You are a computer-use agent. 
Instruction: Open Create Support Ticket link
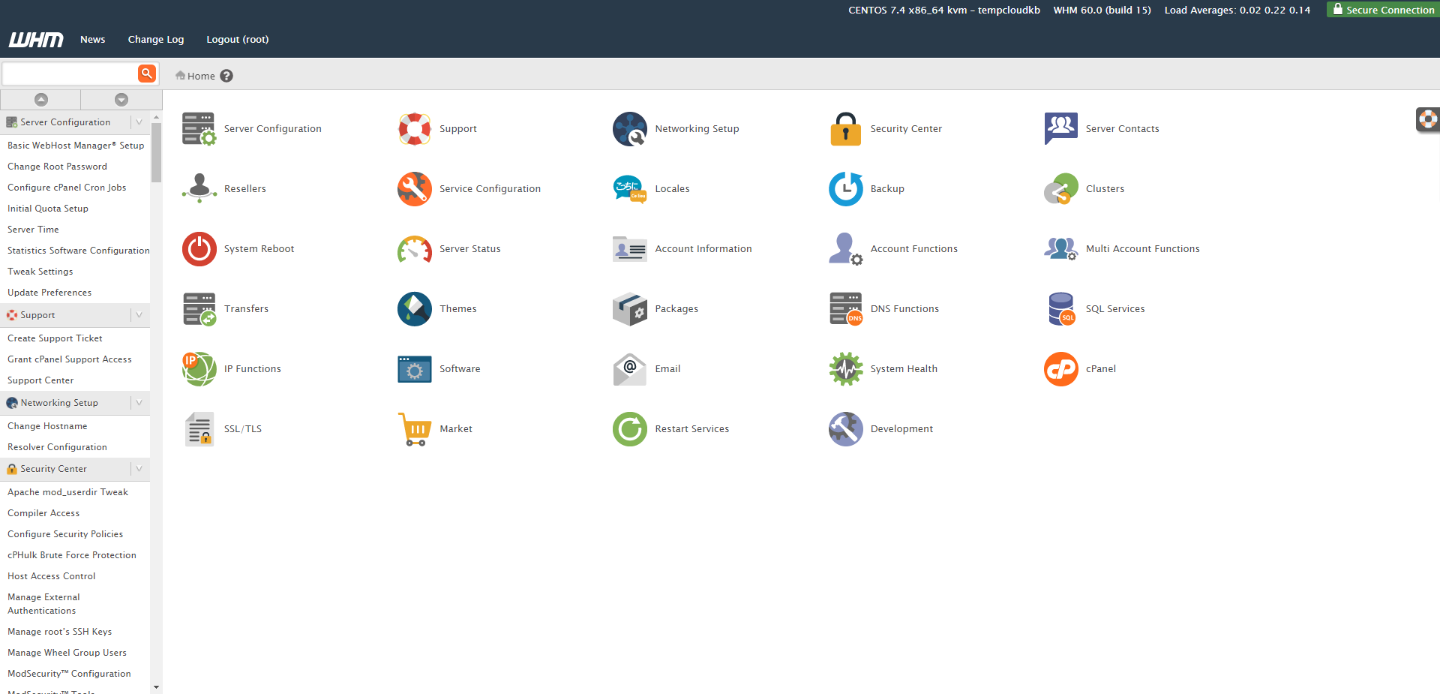tap(55, 338)
